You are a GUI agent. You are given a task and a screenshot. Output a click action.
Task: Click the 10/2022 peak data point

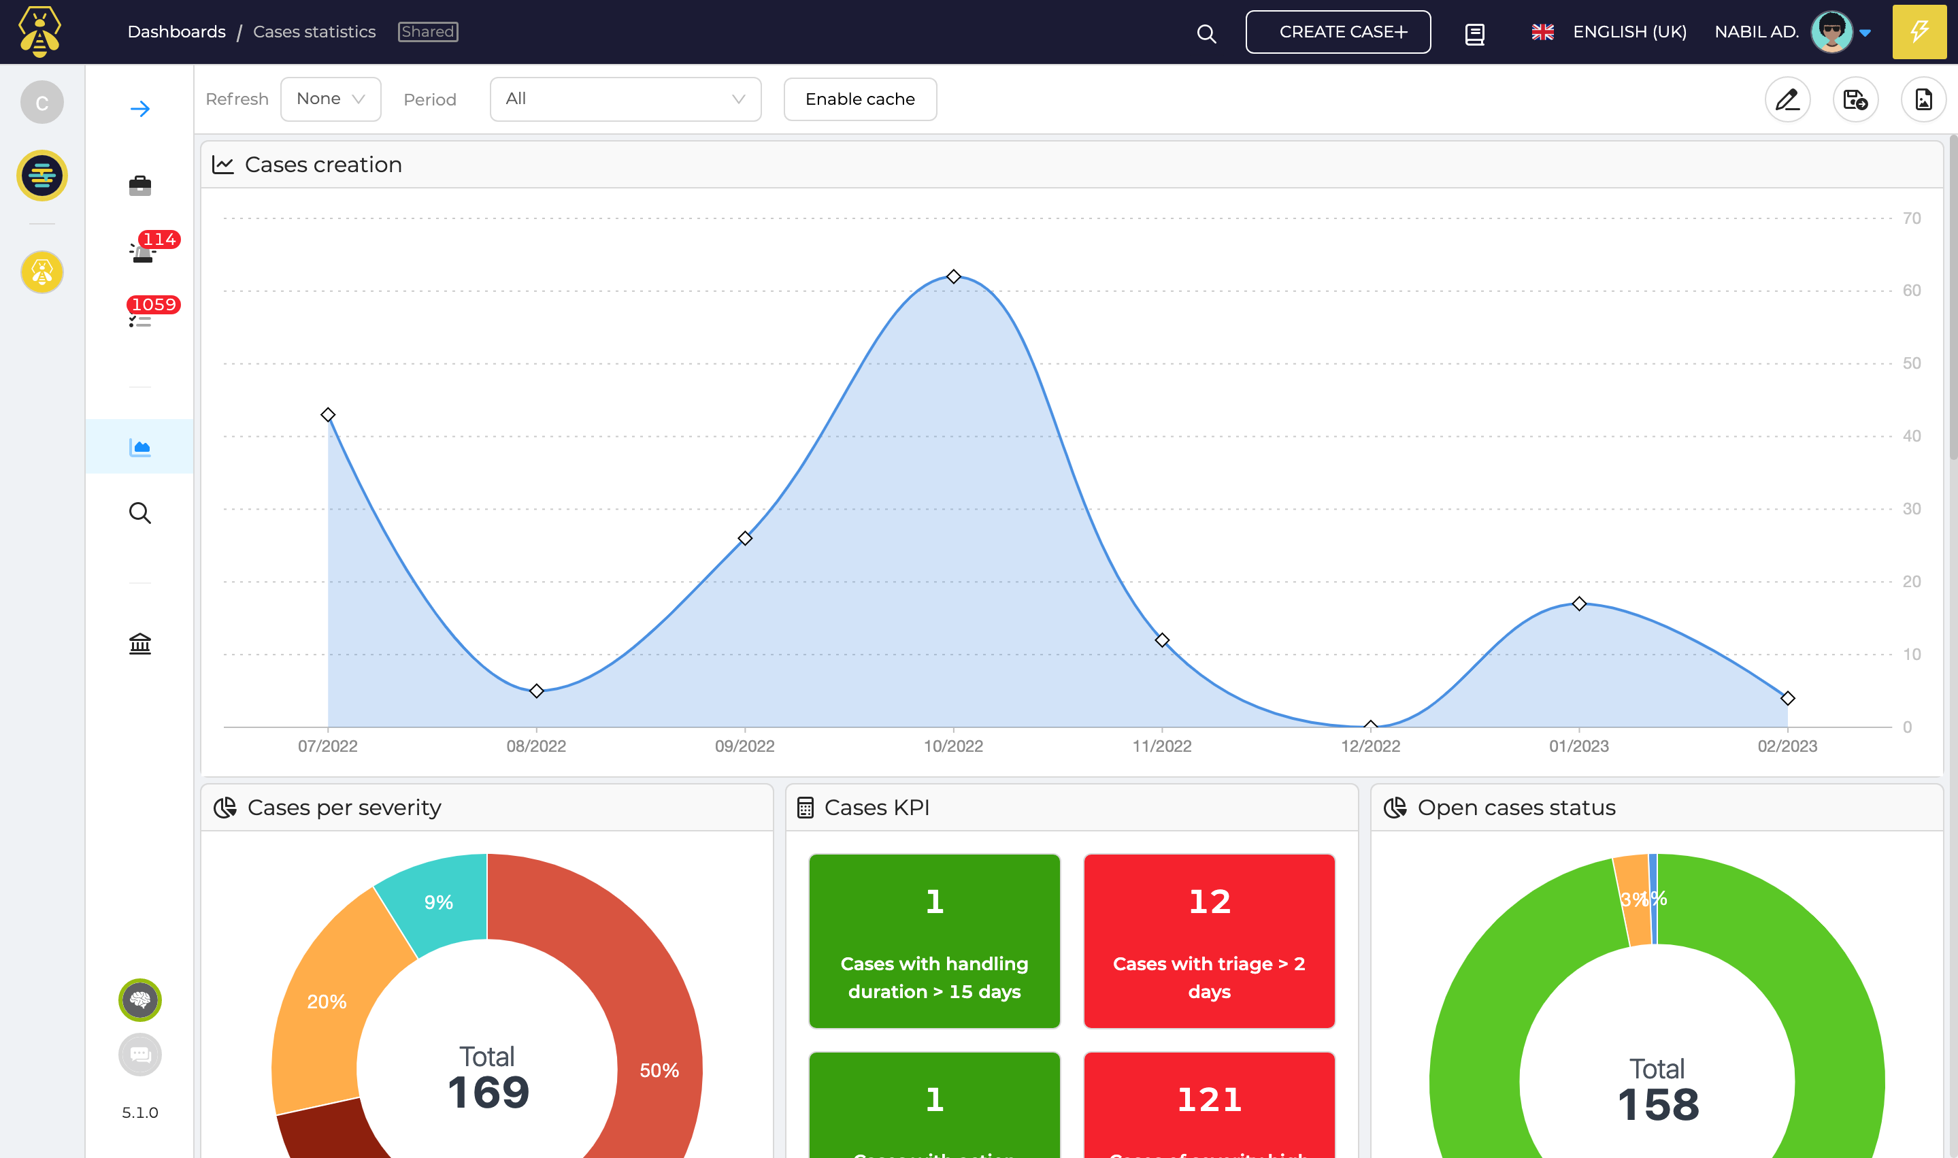(x=953, y=277)
